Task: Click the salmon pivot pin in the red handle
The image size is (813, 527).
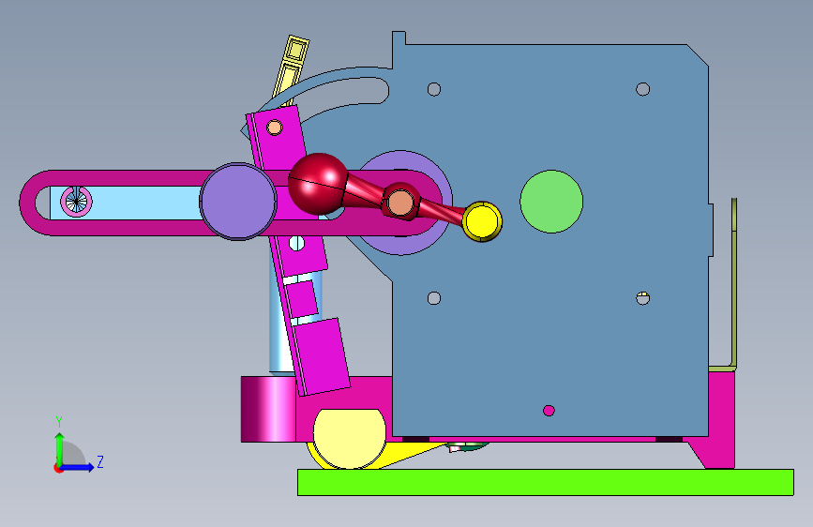Action: pyautogui.click(x=400, y=203)
